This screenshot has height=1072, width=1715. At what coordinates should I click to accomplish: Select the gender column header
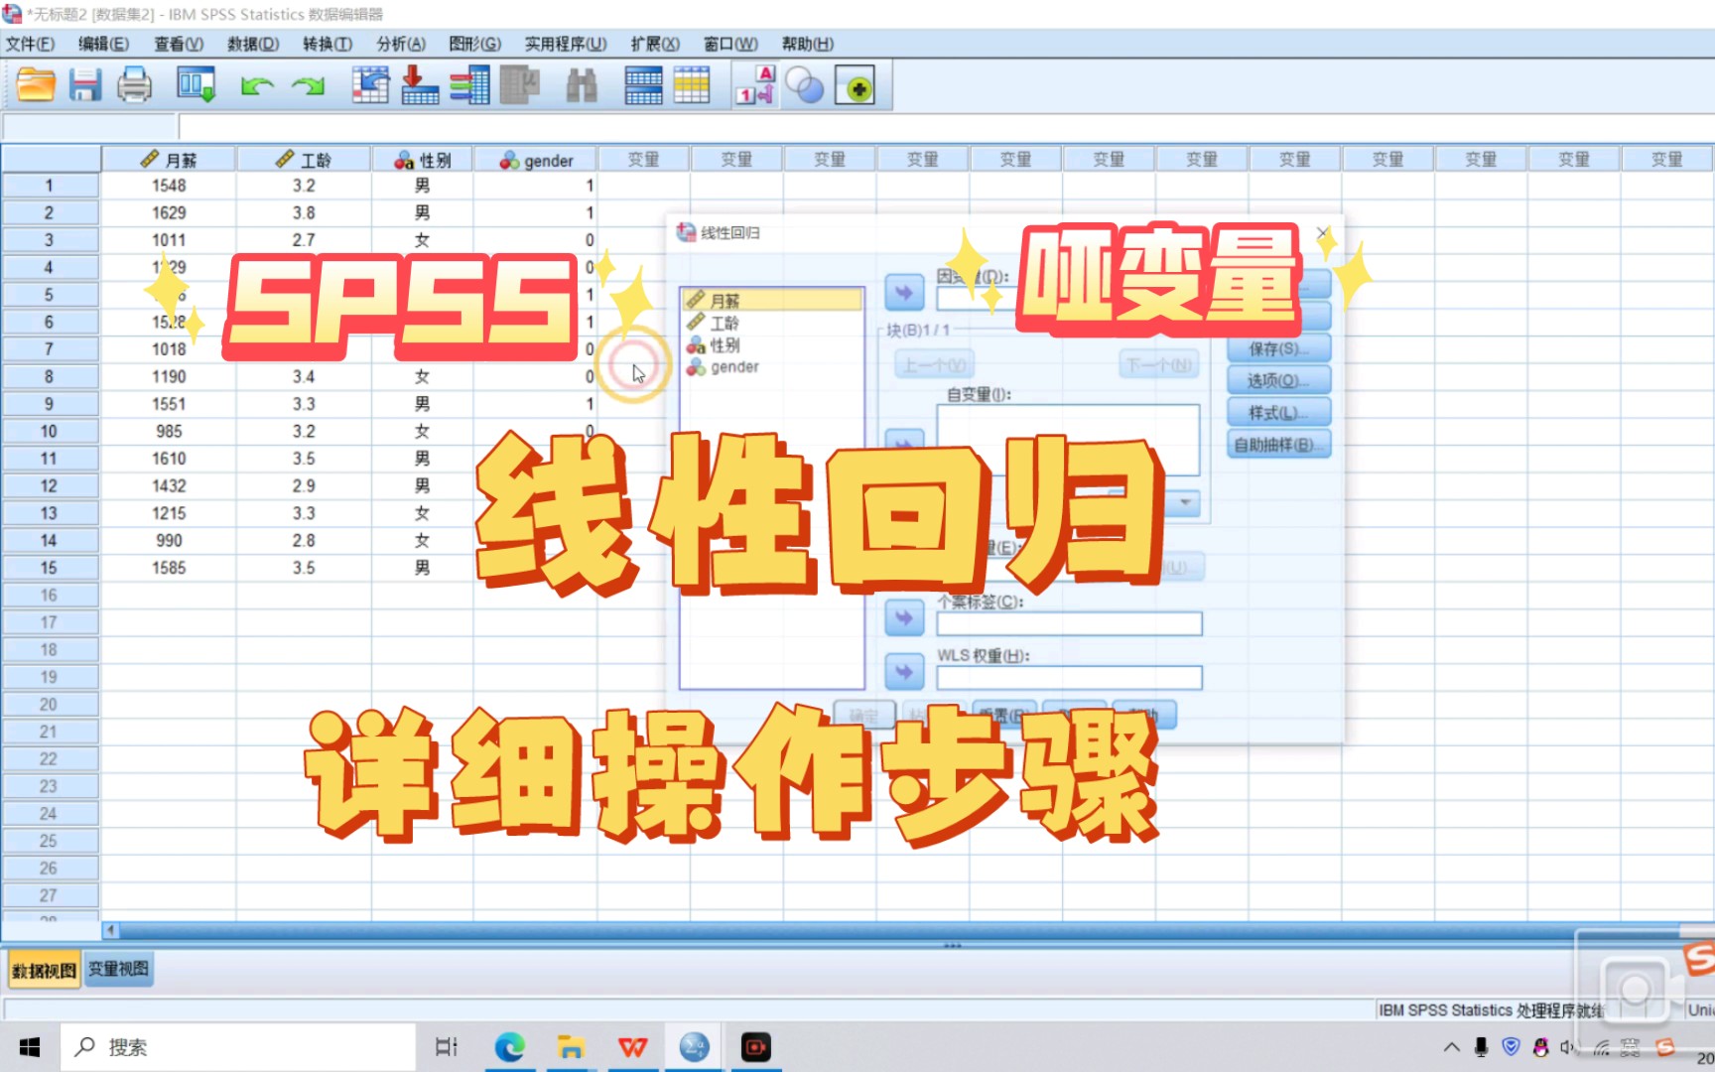pos(536,159)
